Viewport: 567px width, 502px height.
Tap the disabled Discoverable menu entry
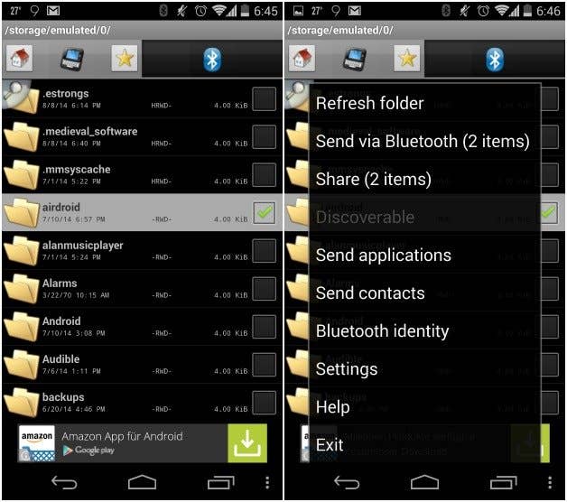tap(425, 217)
